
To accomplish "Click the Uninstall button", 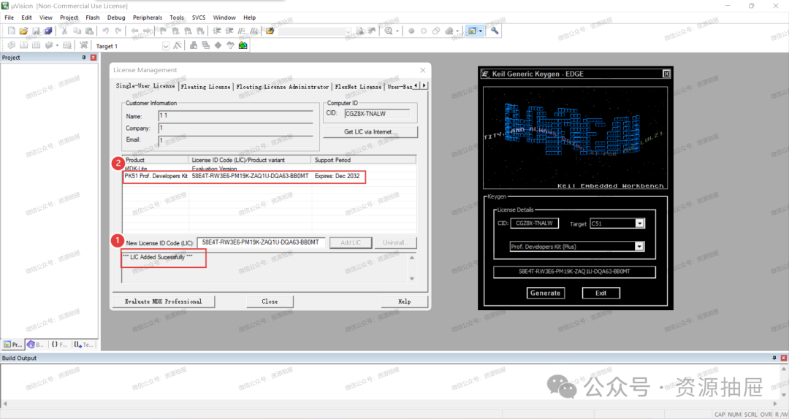I will (395, 242).
